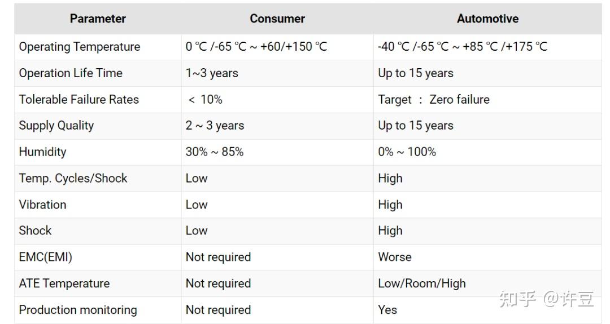
Task: Click the Consumer column header
Action: point(277,19)
